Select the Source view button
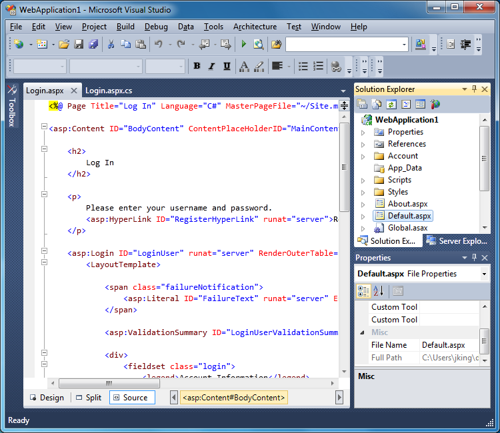Screen dimensions: 500x433 pos(132,398)
